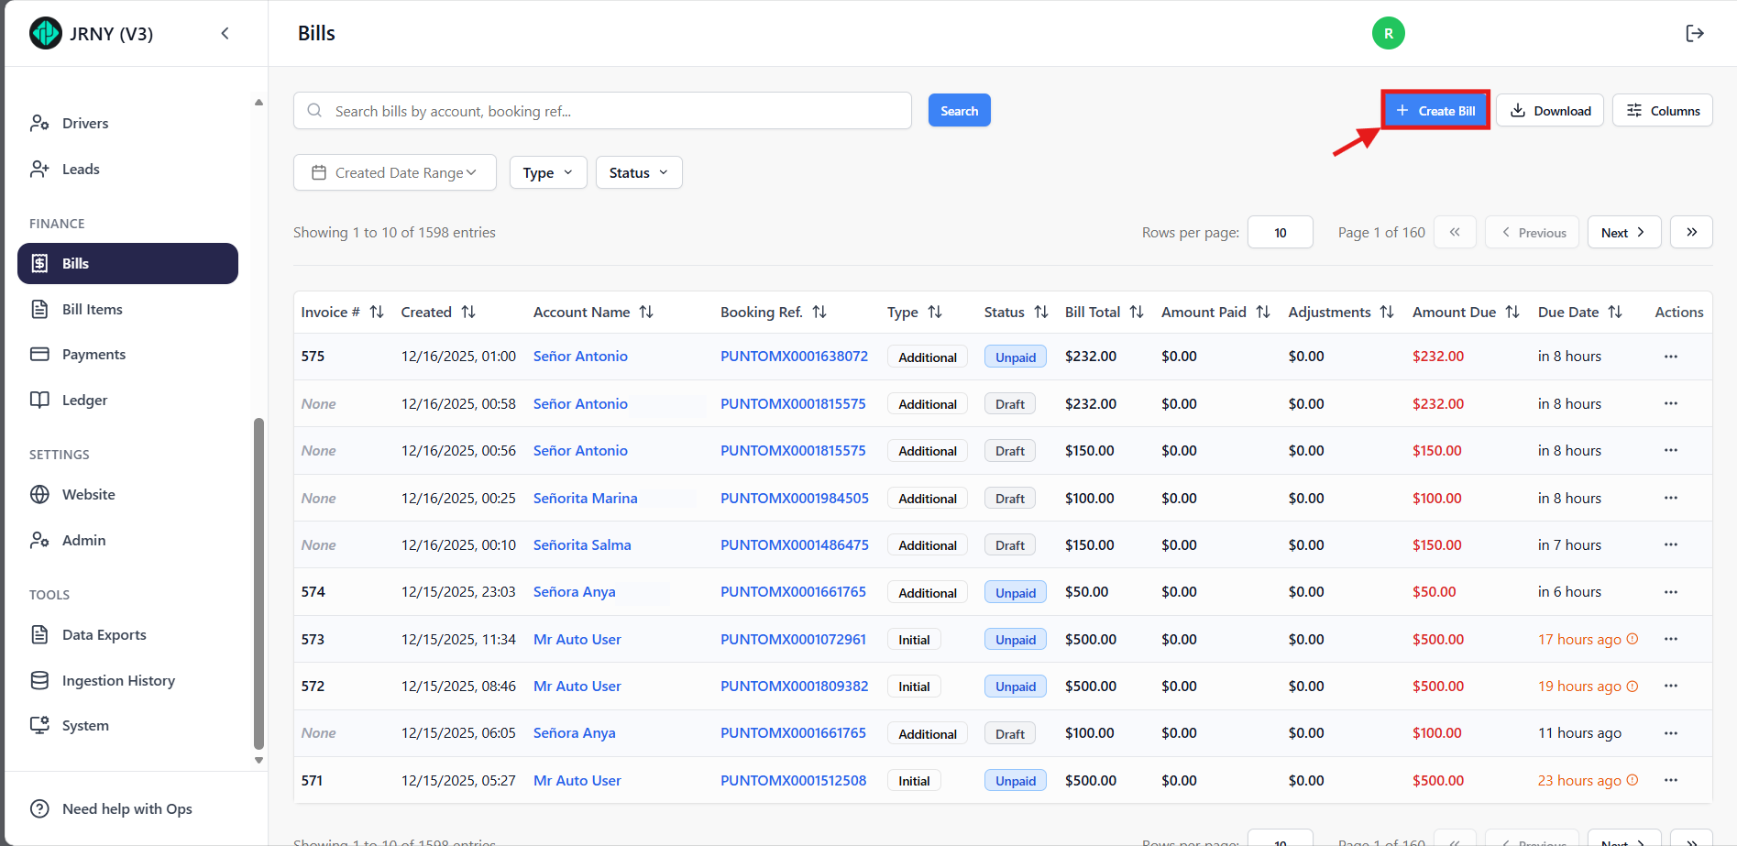Click overdue warning icon on invoice 573
This screenshot has width=1737, height=846.
[1633, 640]
